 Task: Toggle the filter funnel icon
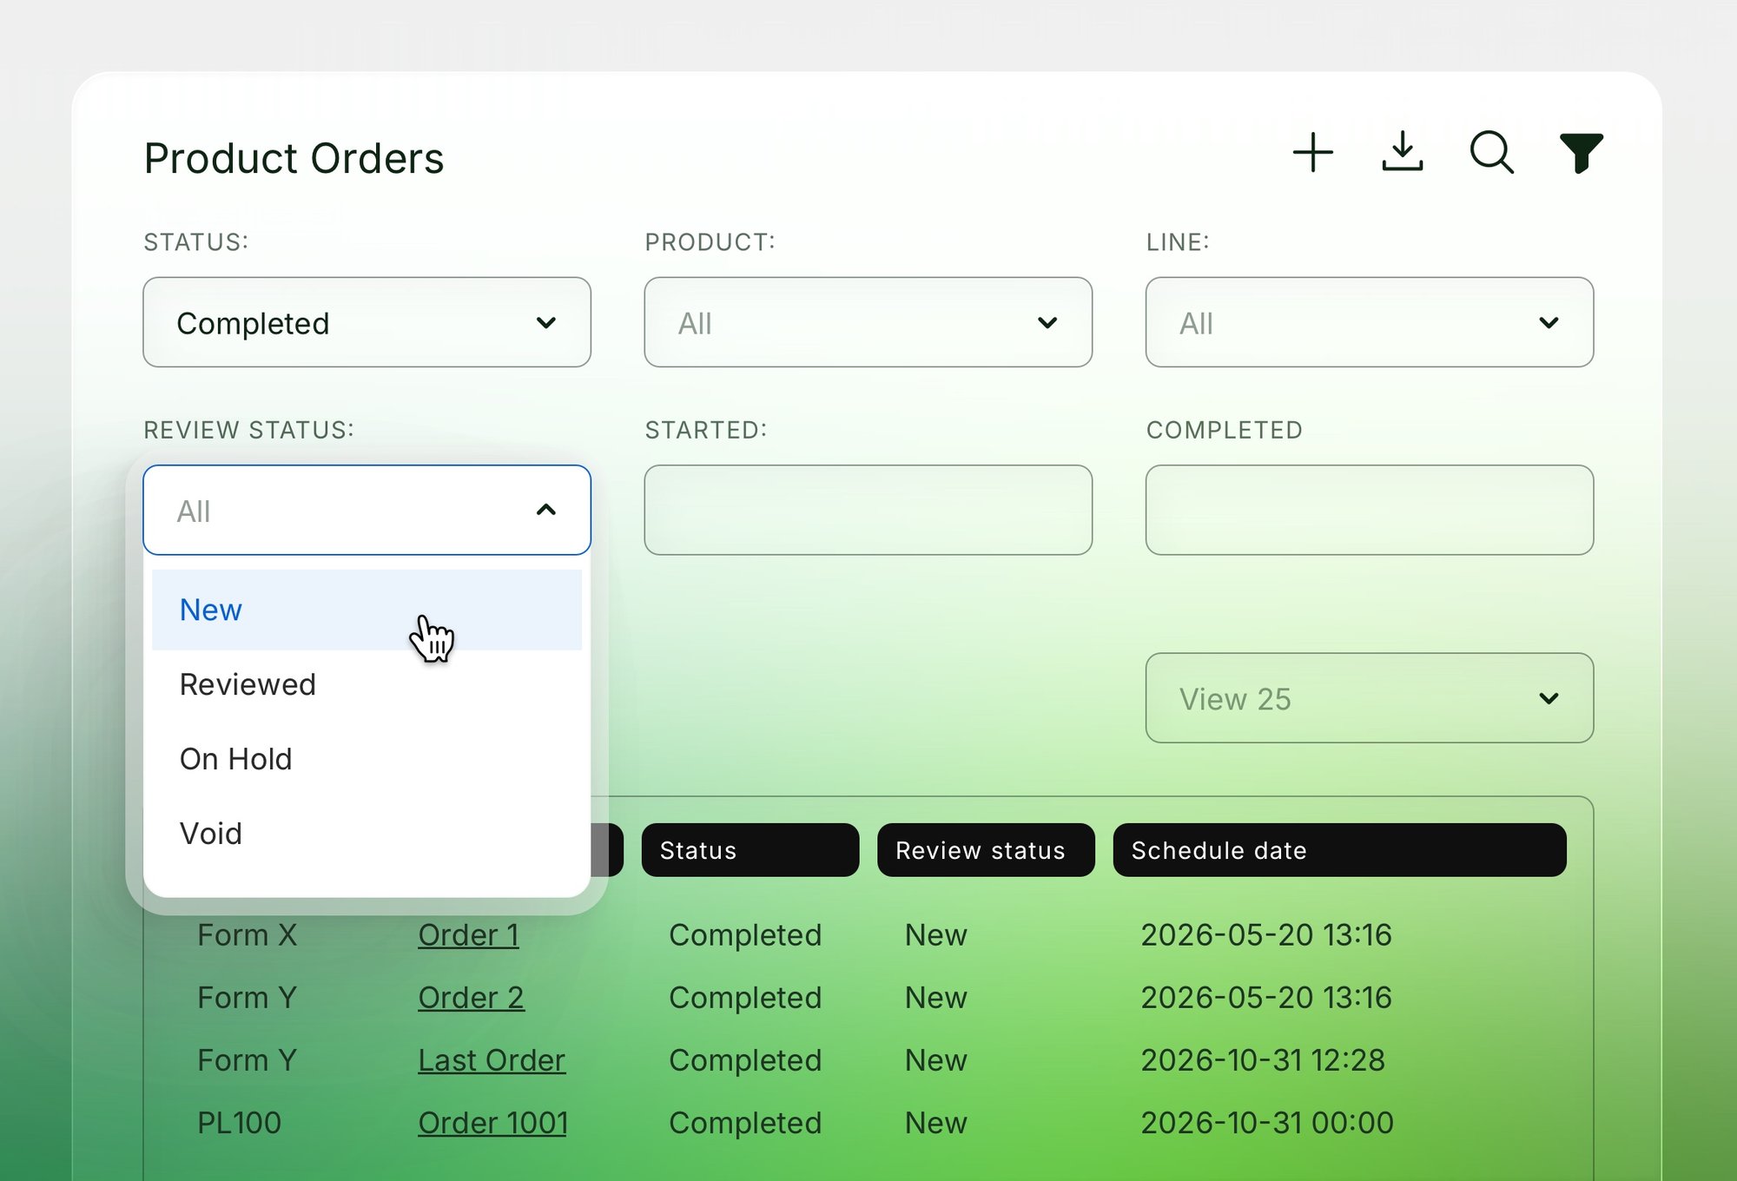tap(1581, 153)
